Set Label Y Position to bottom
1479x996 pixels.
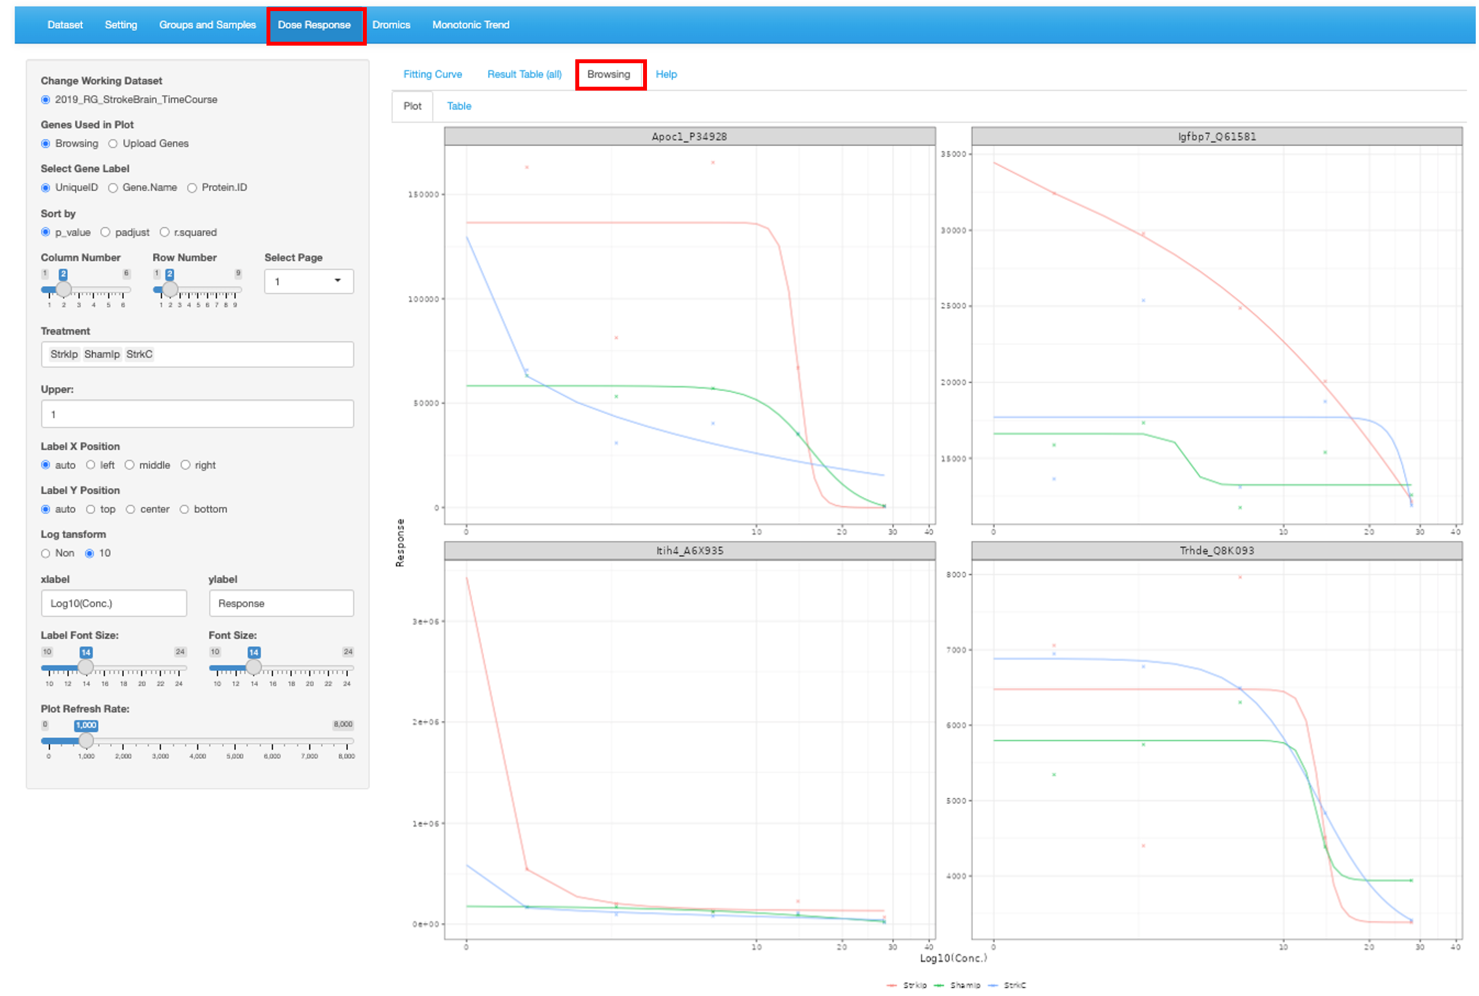click(x=184, y=509)
